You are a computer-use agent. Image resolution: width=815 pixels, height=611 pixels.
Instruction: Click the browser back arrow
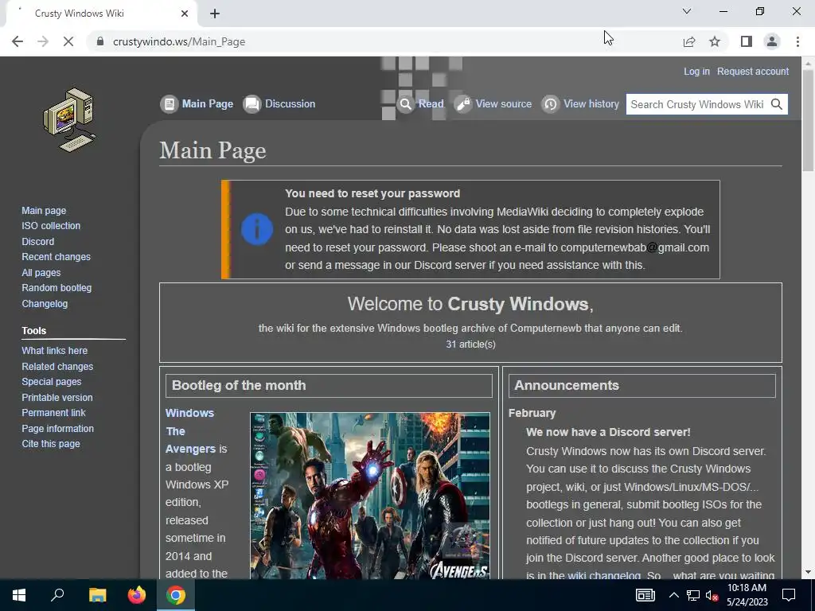tap(18, 41)
